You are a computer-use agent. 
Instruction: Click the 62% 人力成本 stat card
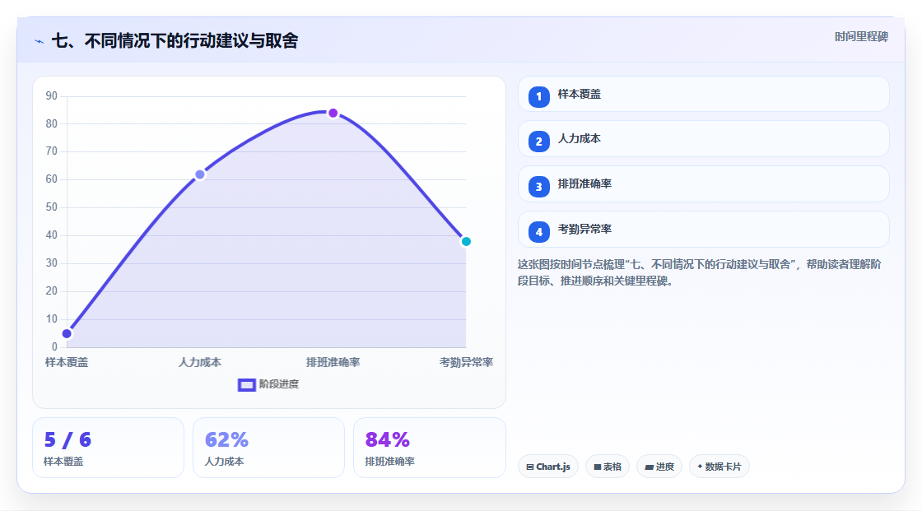tap(268, 448)
